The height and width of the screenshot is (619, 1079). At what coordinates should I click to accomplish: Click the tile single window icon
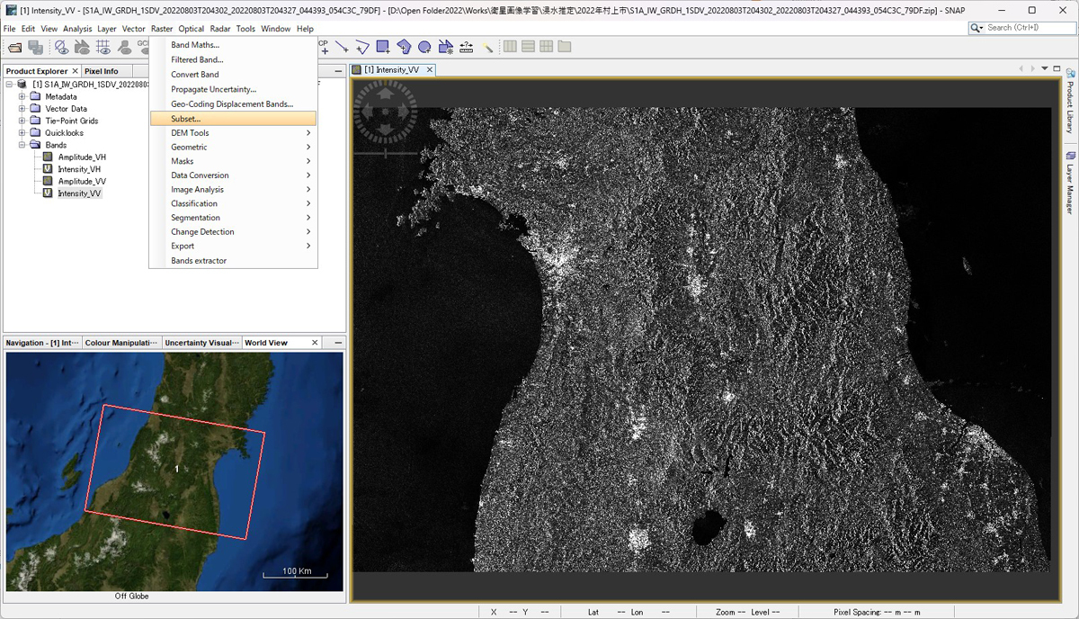point(565,47)
